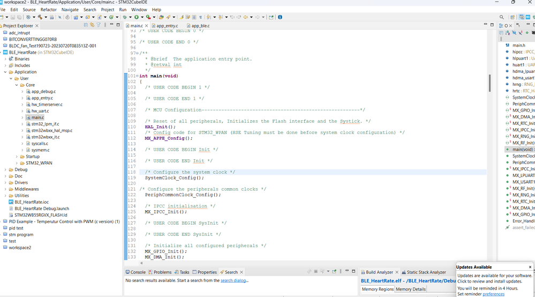Viewport: 535px width, 297px height.
Task: Open the Debug button dropdown arrow
Action: coord(130,17)
